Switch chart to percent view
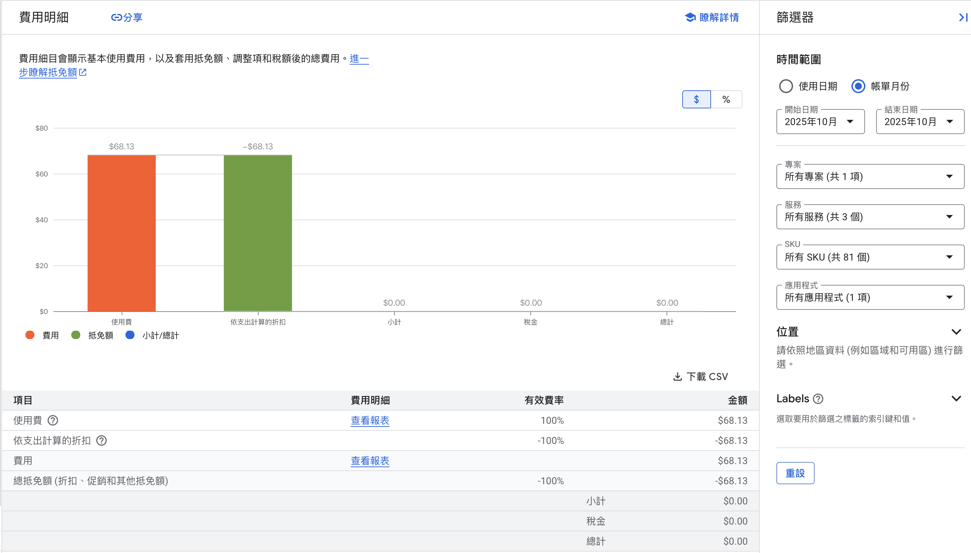Viewport: 971px width, 553px height. click(x=726, y=99)
